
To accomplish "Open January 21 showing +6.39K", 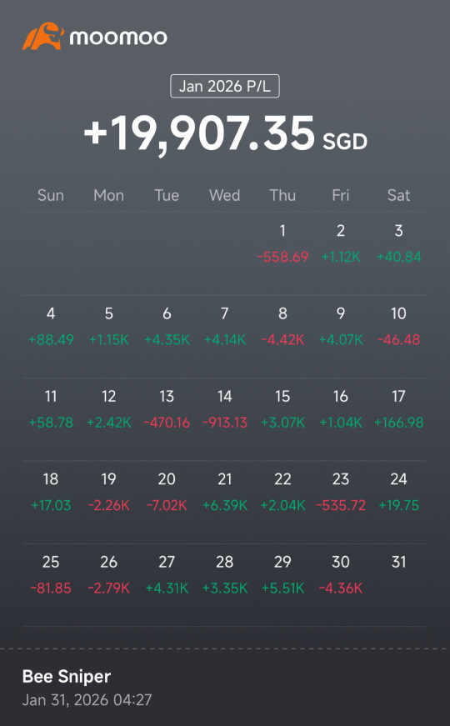I will click(225, 492).
